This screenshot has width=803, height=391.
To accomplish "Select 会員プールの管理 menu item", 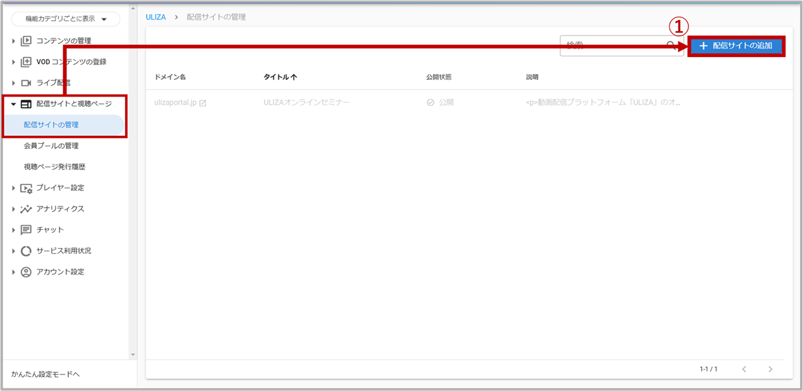I will click(x=51, y=146).
